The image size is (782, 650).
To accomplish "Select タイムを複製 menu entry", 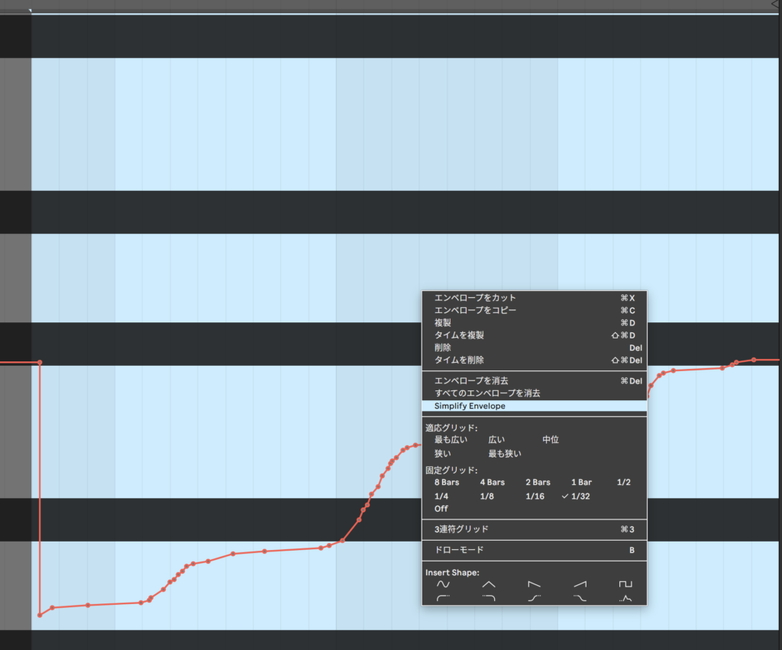I will coord(459,335).
